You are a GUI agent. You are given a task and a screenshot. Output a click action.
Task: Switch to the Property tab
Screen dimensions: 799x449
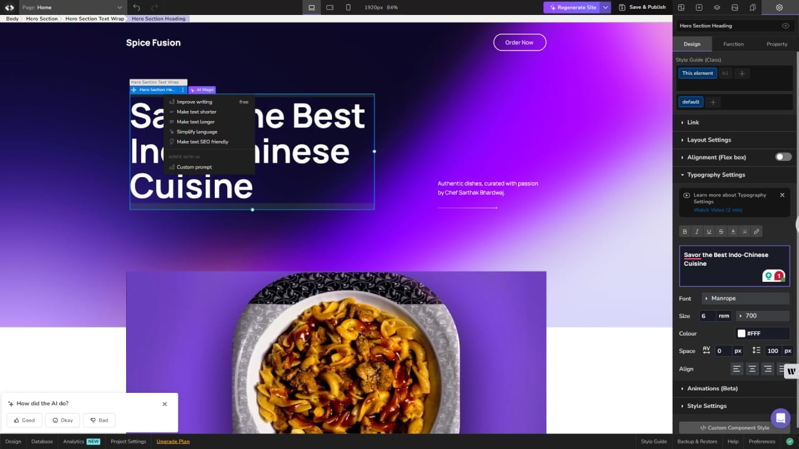[777, 44]
